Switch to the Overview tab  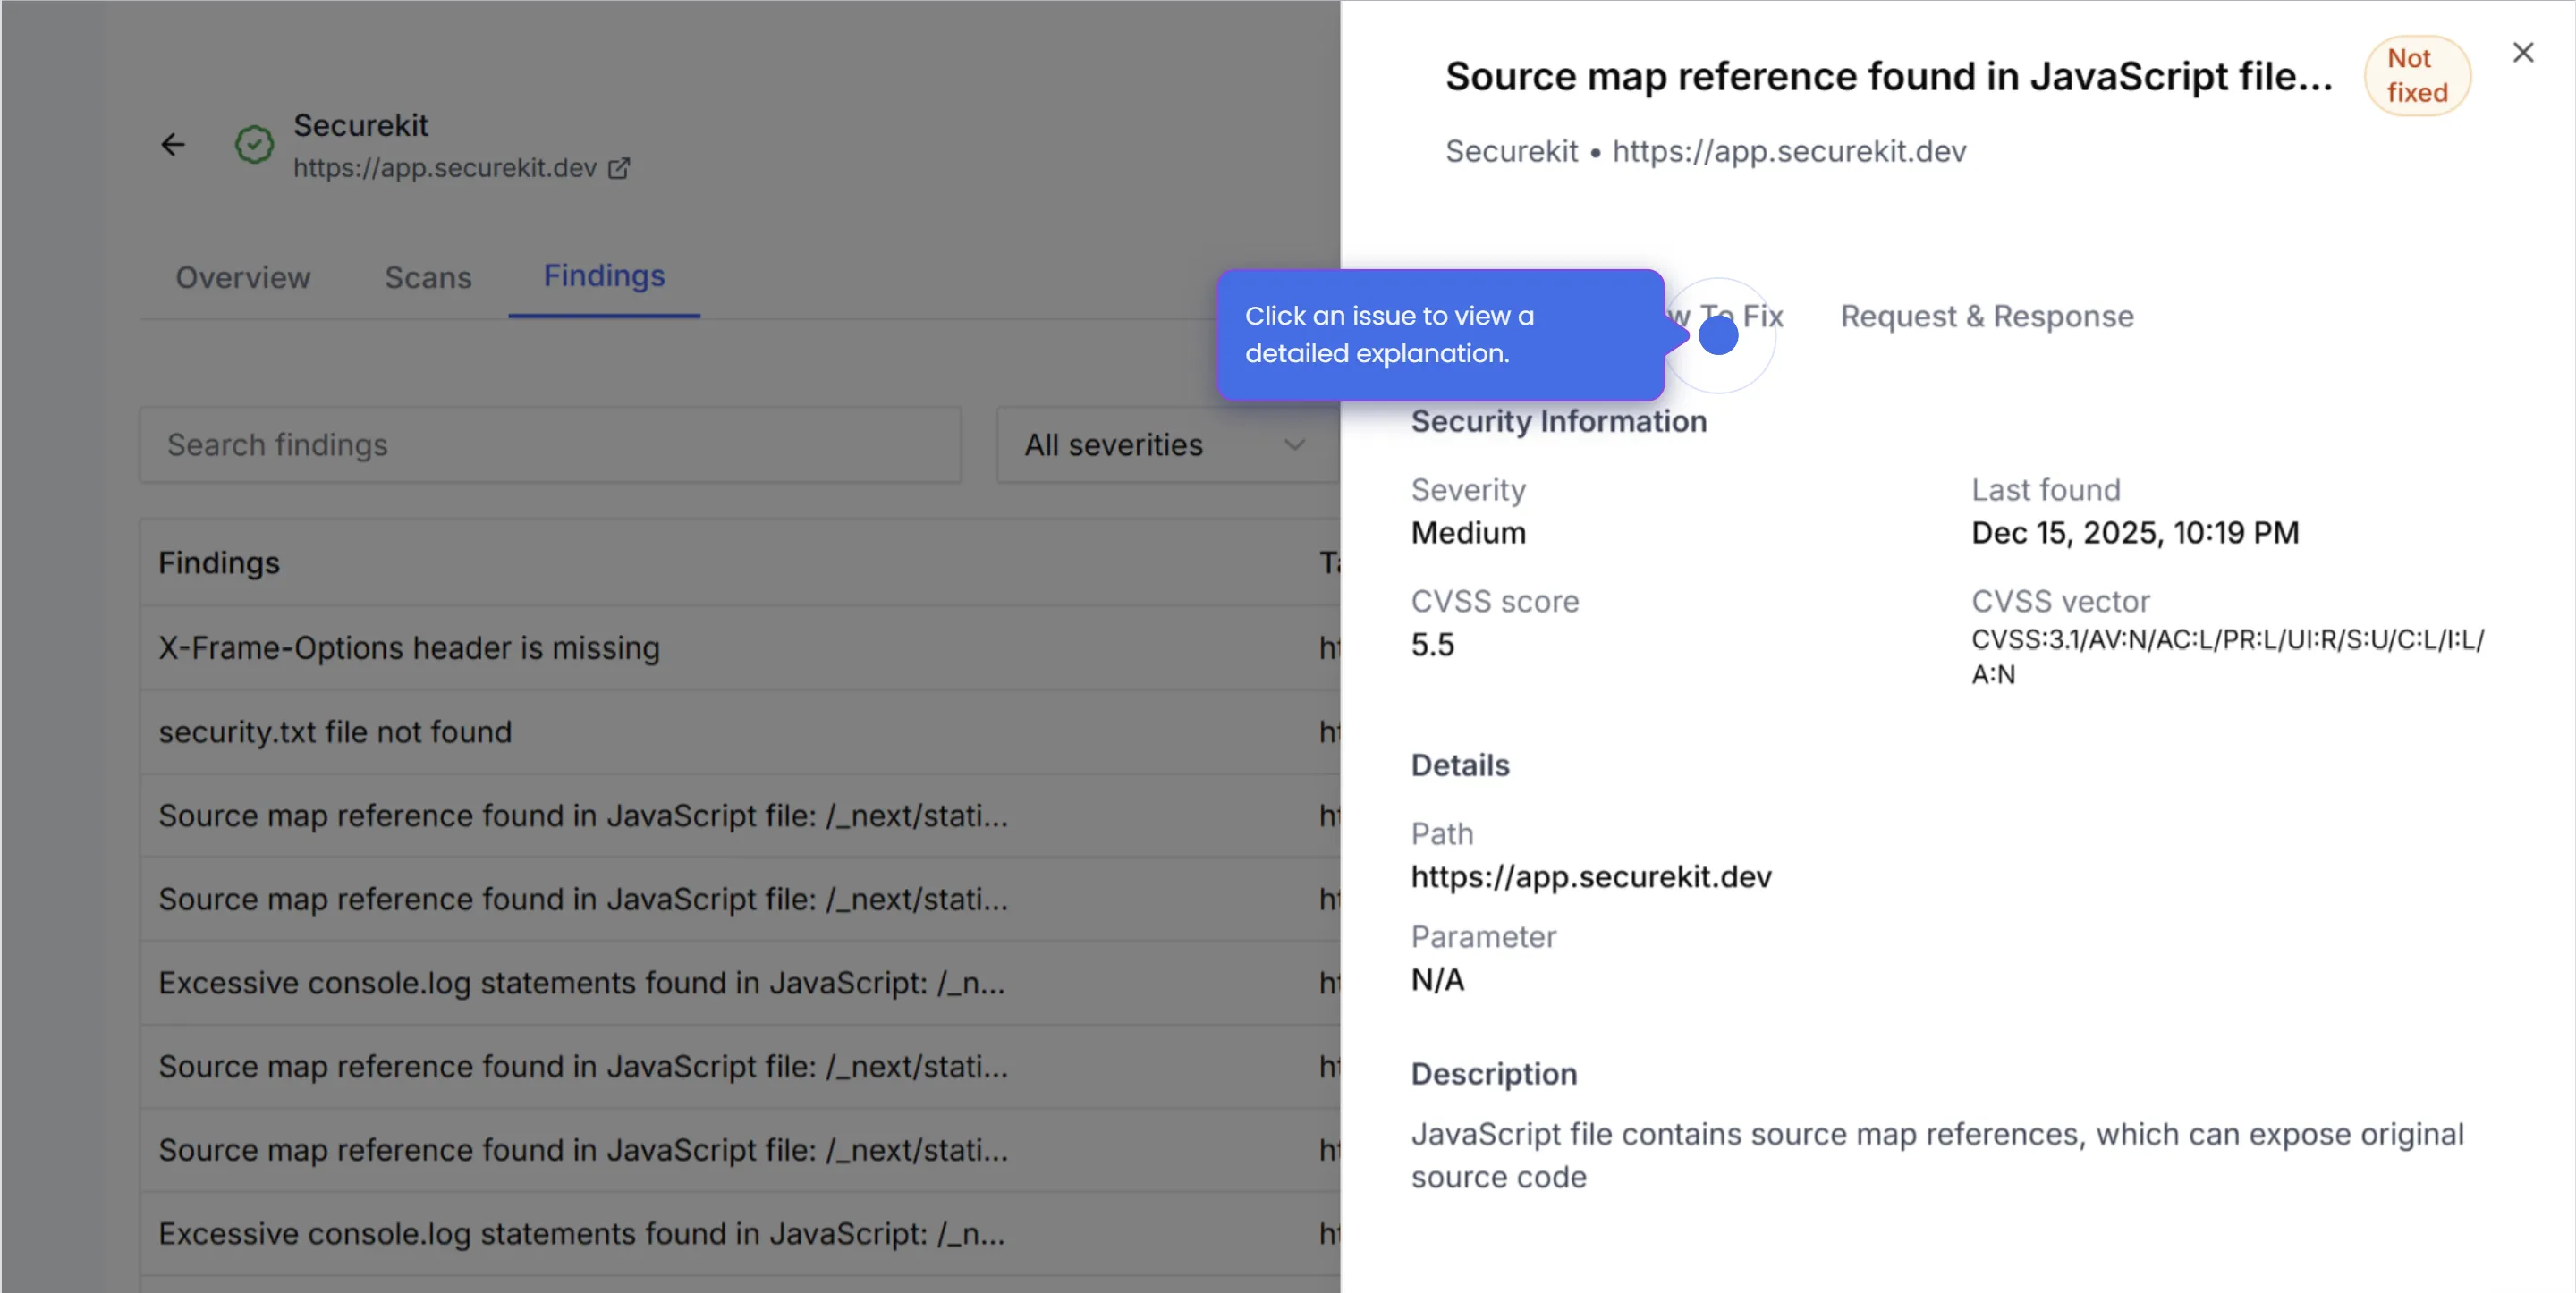[x=243, y=277]
